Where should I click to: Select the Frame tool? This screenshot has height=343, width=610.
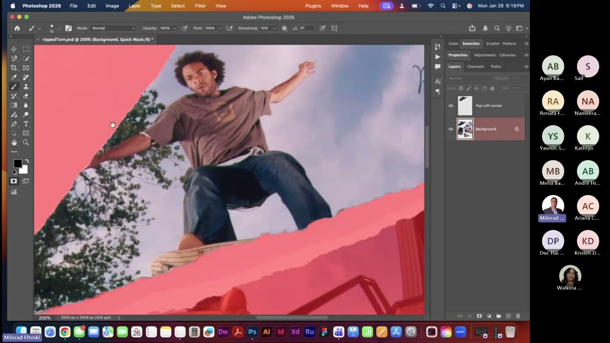coord(26,68)
